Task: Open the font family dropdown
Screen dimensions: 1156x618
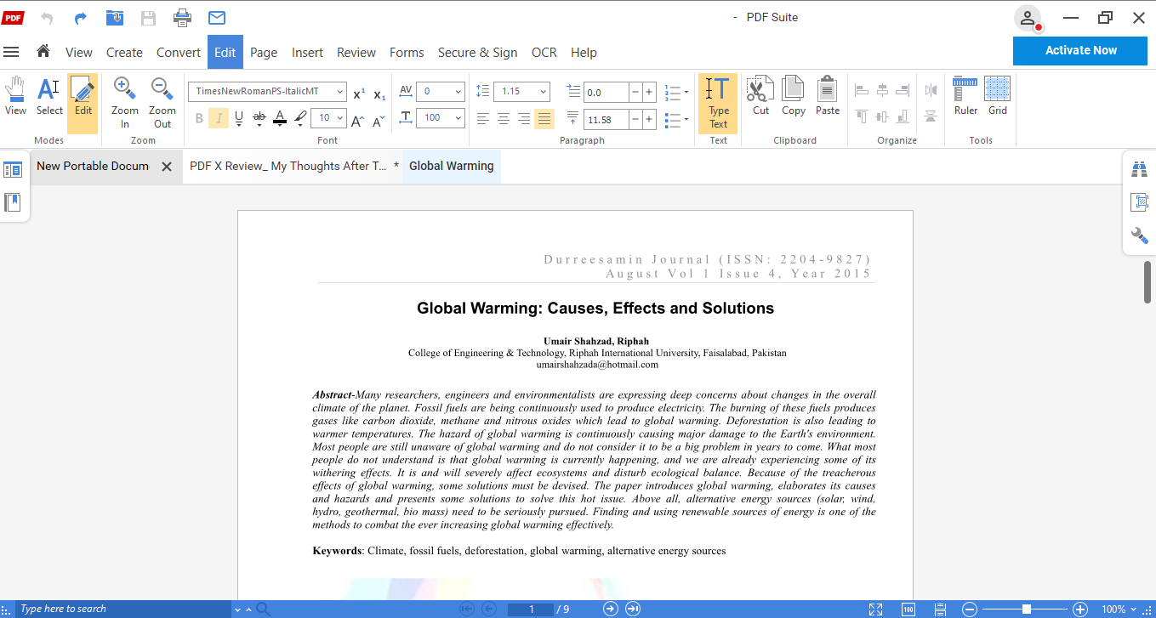Action: [266, 91]
